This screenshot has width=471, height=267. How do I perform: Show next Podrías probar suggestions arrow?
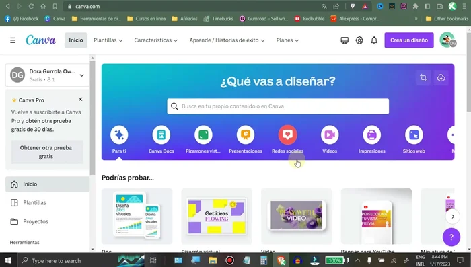(x=453, y=217)
